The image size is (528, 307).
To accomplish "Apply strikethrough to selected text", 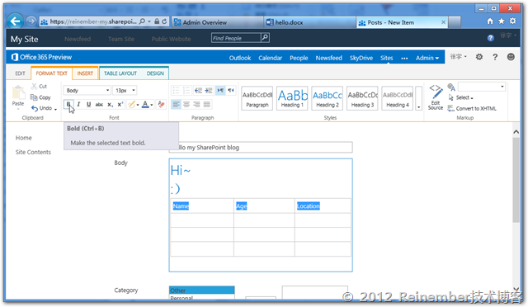I will pos(99,105).
